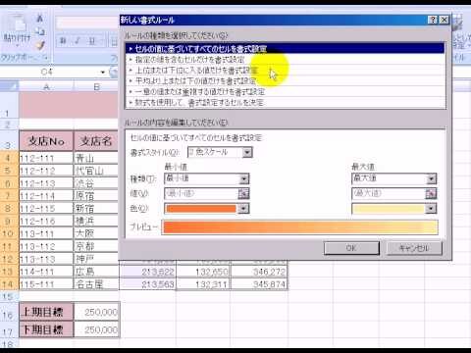Click the Format Painter brush icon
This screenshot has width=471, height=353.
coord(39,44)
